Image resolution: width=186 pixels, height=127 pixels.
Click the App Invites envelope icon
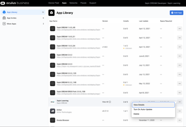4,18
